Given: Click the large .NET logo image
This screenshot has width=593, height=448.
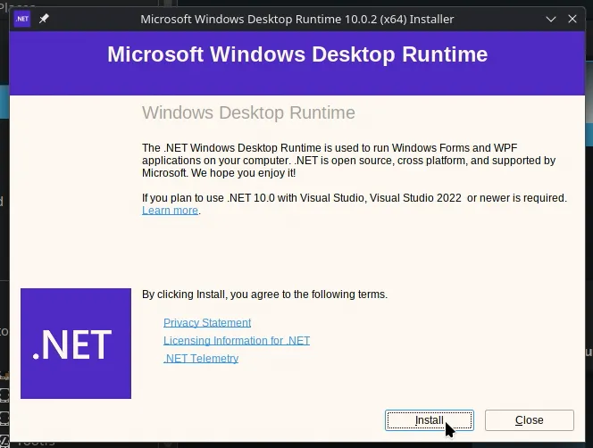Looking at the screenshot, I should tap(76, 344).
